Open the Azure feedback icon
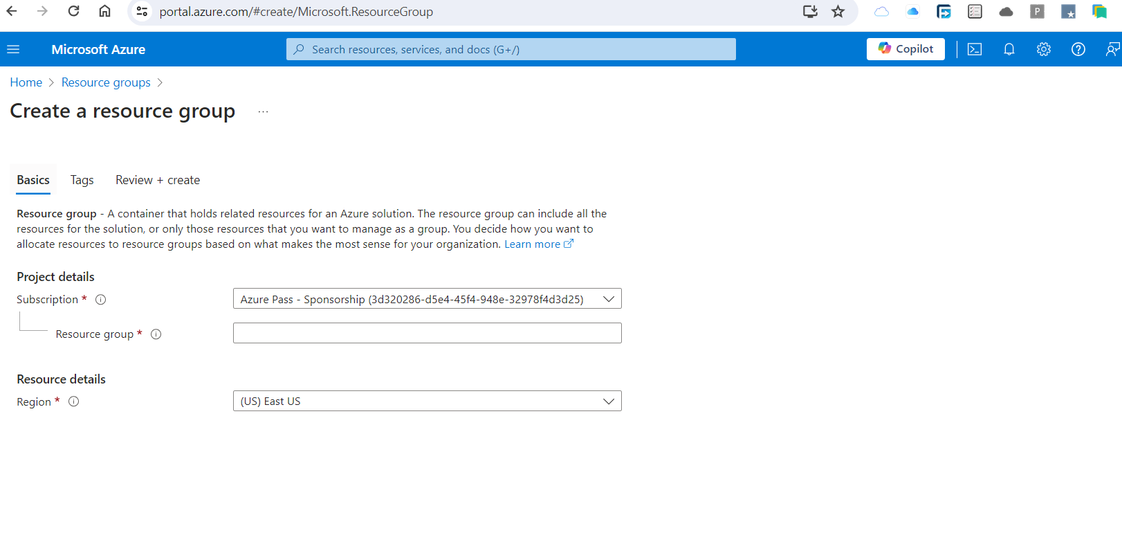 tap(1112, 49)
